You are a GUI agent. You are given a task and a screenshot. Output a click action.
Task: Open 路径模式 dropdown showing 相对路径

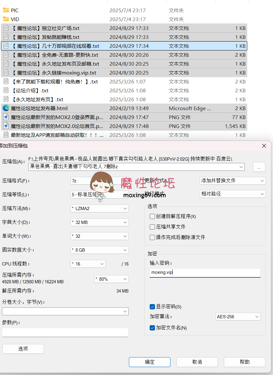[x=232, y=194]
